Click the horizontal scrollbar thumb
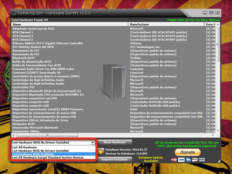 (x=47, y=135)
